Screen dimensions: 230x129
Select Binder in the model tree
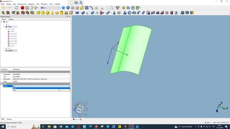[x=13, y=46]
